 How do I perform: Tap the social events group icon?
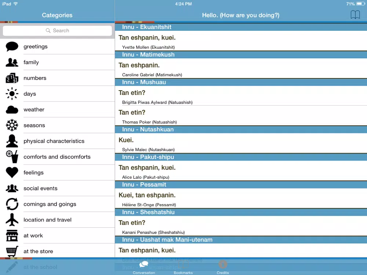[x=12, y=188]
